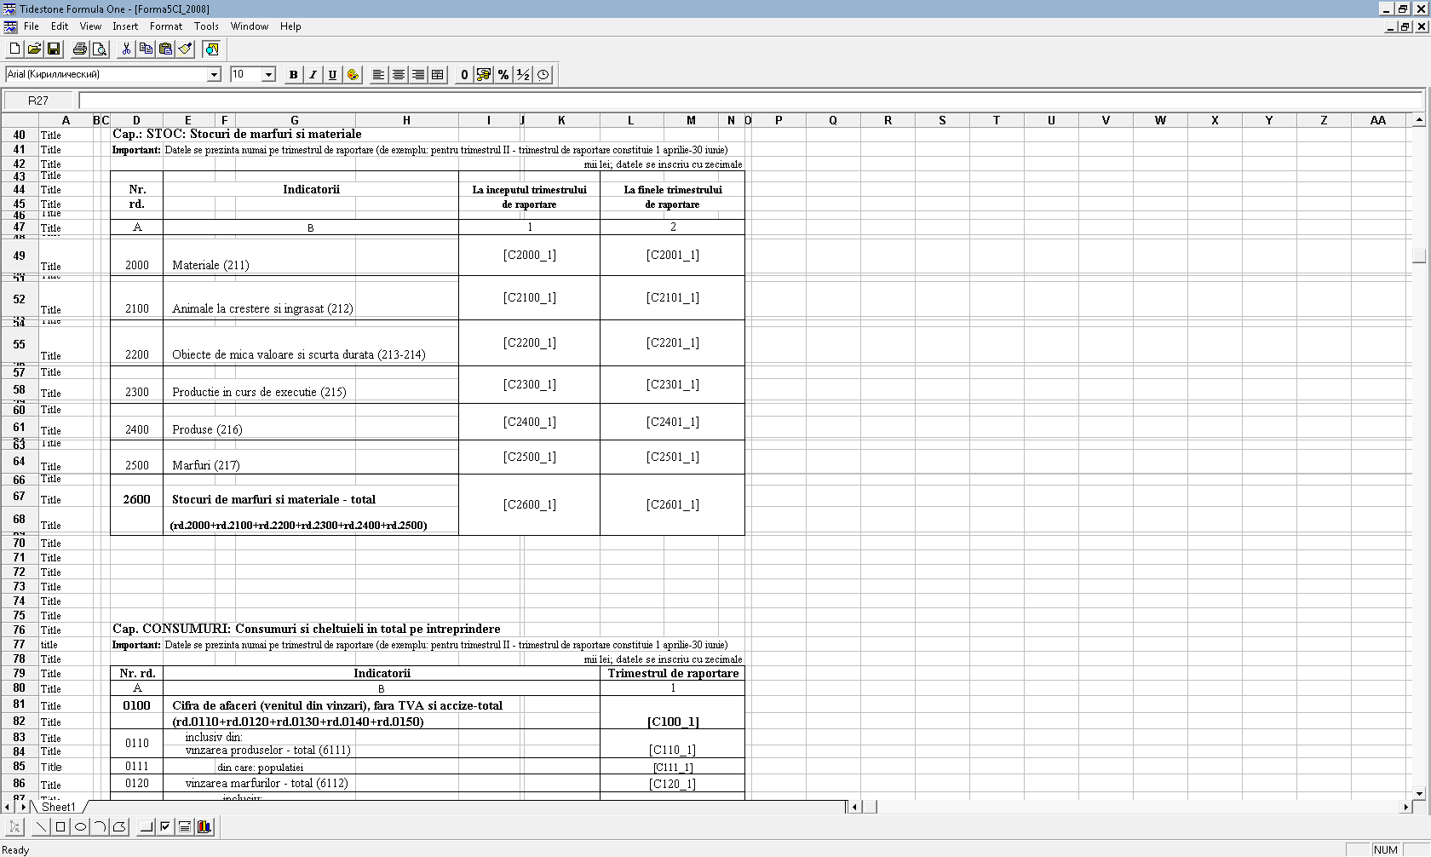Print the sheet using the printer icon

pyautogui.click(x=80, y=49)
